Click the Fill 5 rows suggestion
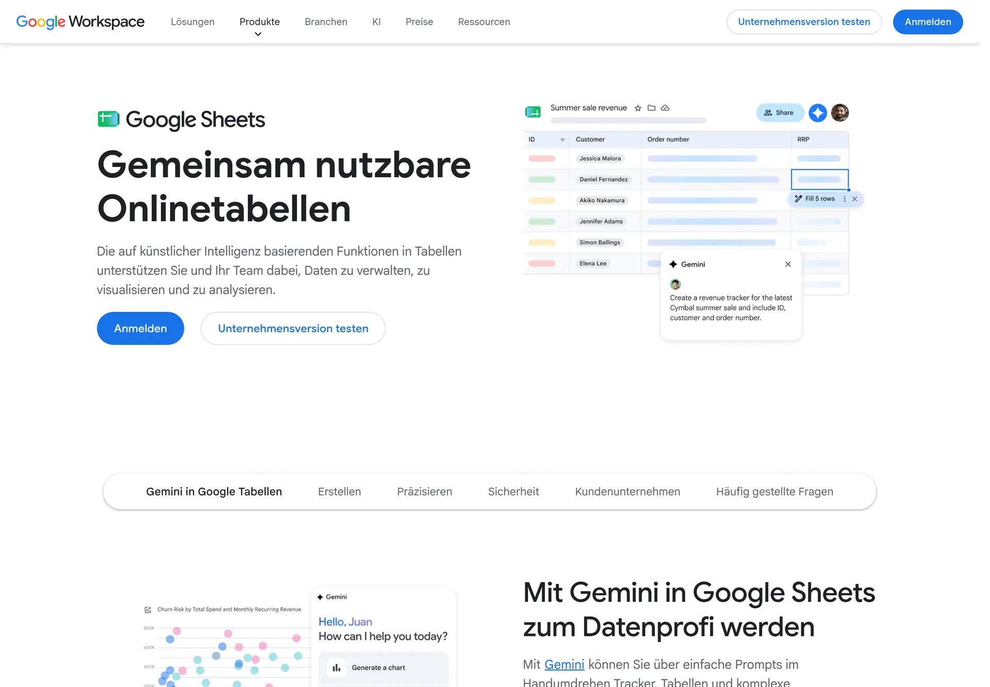Screen dimensions: 990x687 815,199
